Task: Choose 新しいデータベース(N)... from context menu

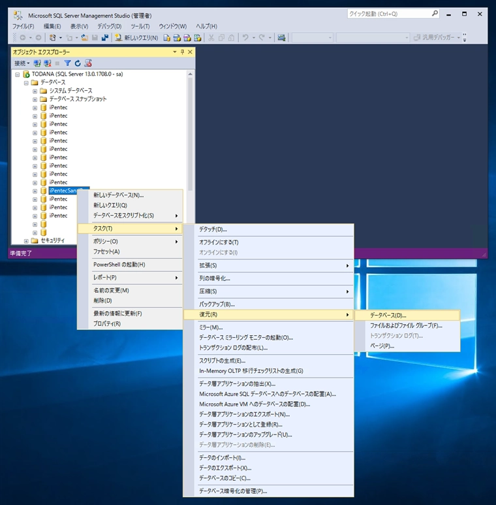Action: click(x=131, y=195)
